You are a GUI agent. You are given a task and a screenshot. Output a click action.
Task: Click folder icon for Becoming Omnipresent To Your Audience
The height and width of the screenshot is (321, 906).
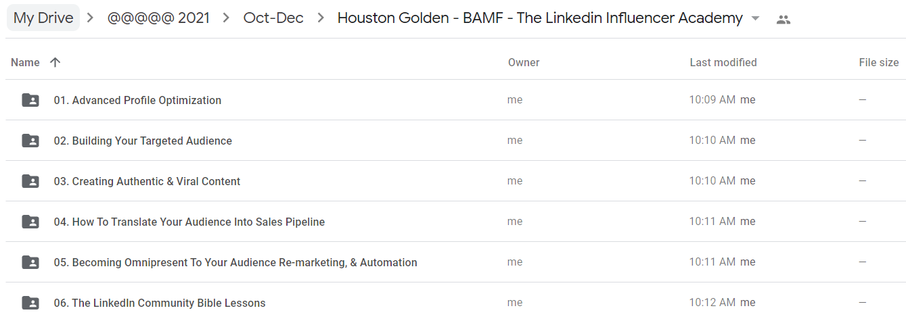point(30,262)
